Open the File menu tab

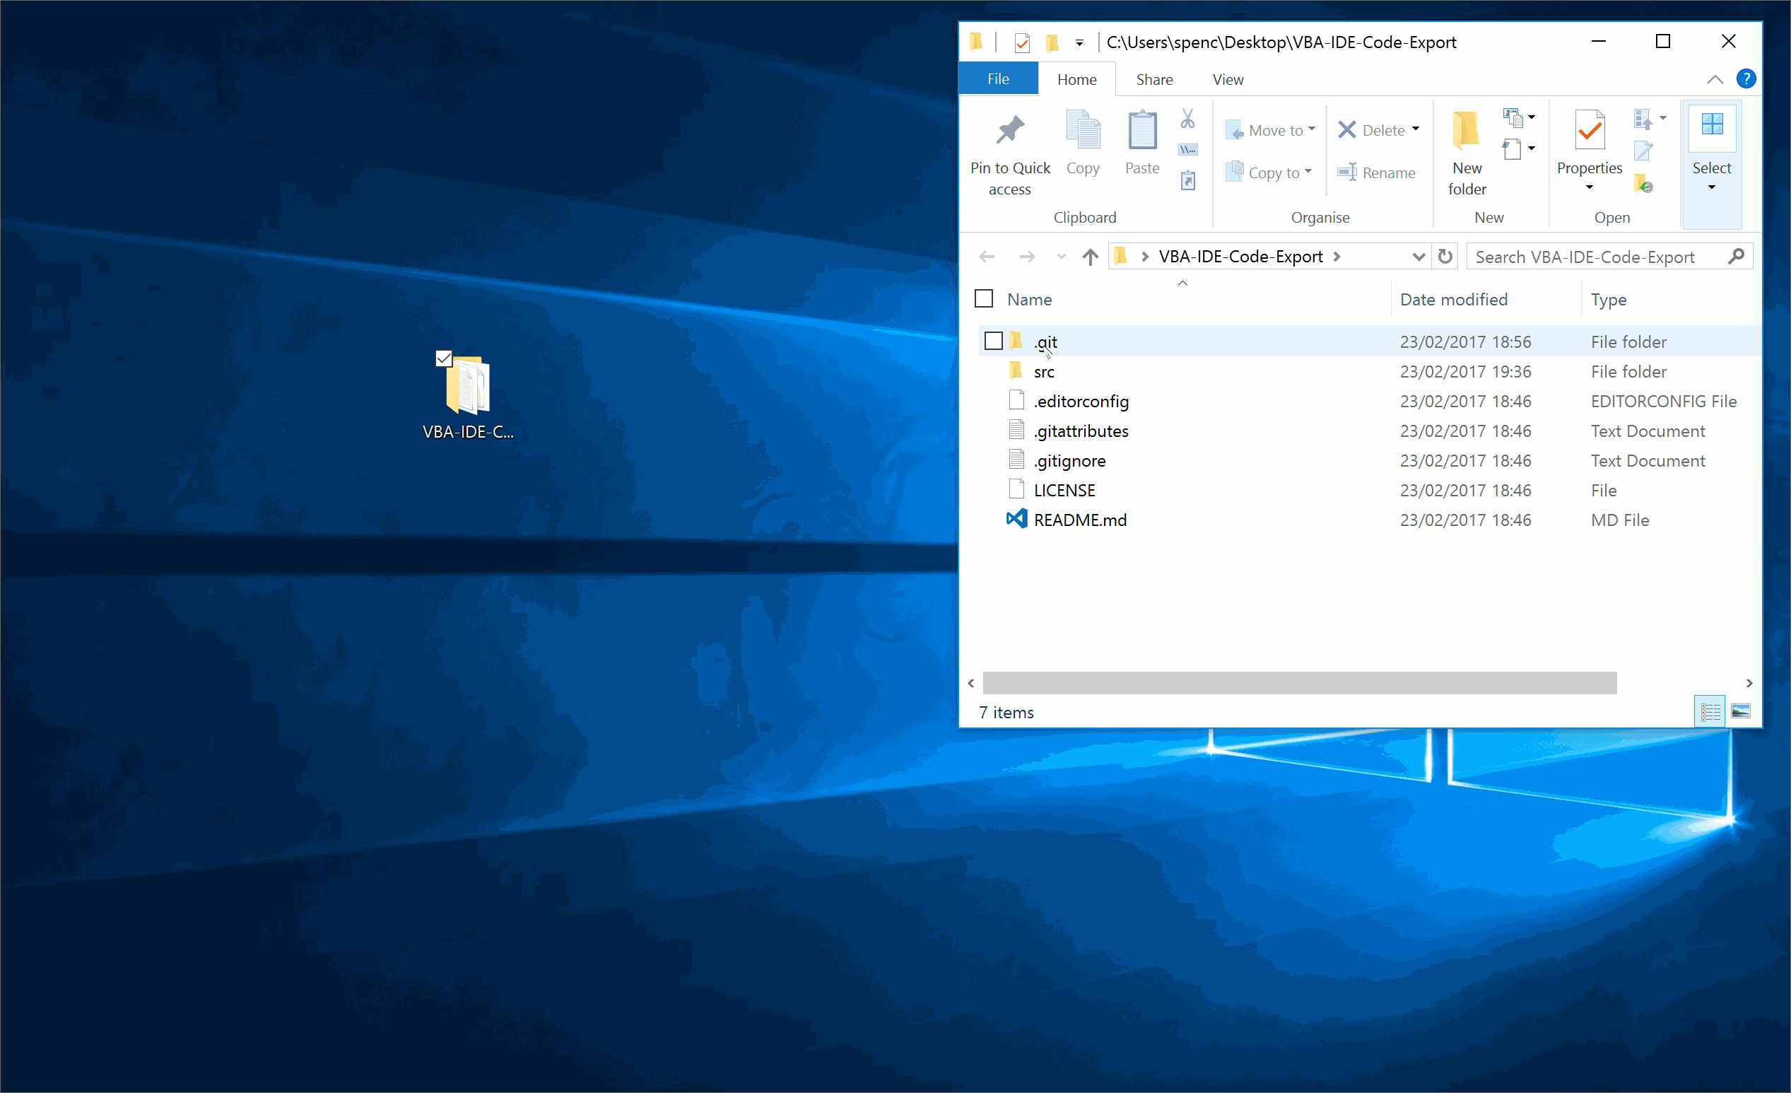click(997, 79)
